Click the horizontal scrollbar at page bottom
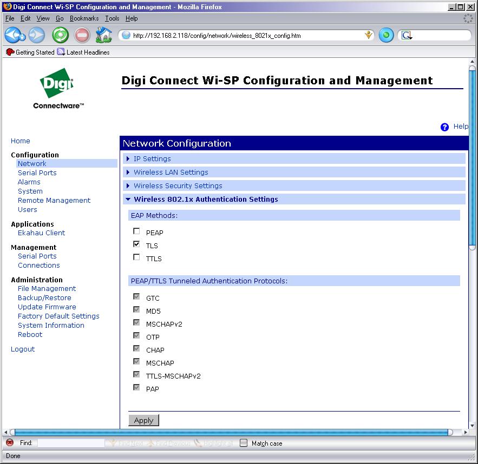The image size is (478, 464). coord(233,432)
